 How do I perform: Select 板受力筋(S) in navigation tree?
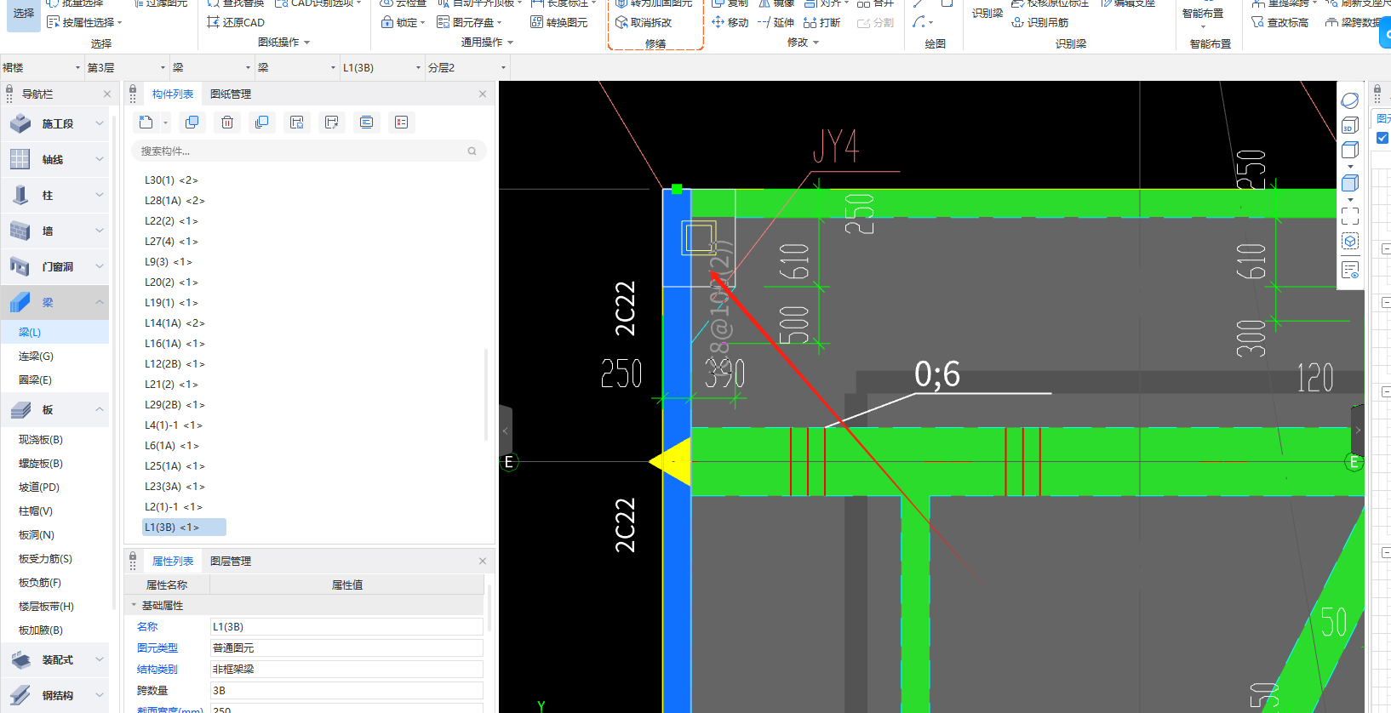(x=45, y=559)
